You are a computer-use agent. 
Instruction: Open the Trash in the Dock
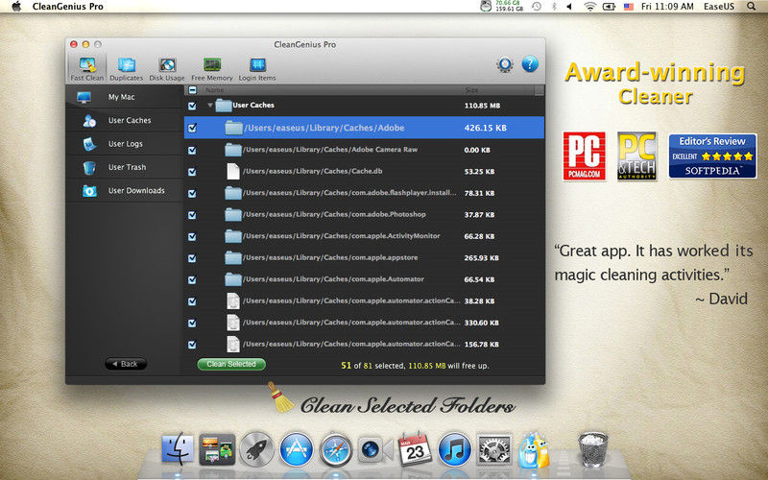[x=593, y=448]
